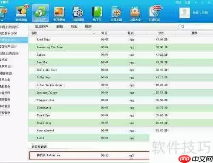Sort by the 大小 size column header
The image size is (213, 163).
(161, 33)
